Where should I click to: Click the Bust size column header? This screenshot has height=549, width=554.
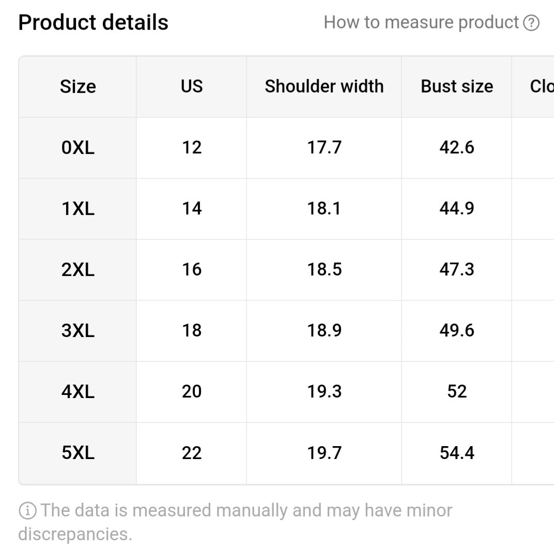[x=457, y=86]
